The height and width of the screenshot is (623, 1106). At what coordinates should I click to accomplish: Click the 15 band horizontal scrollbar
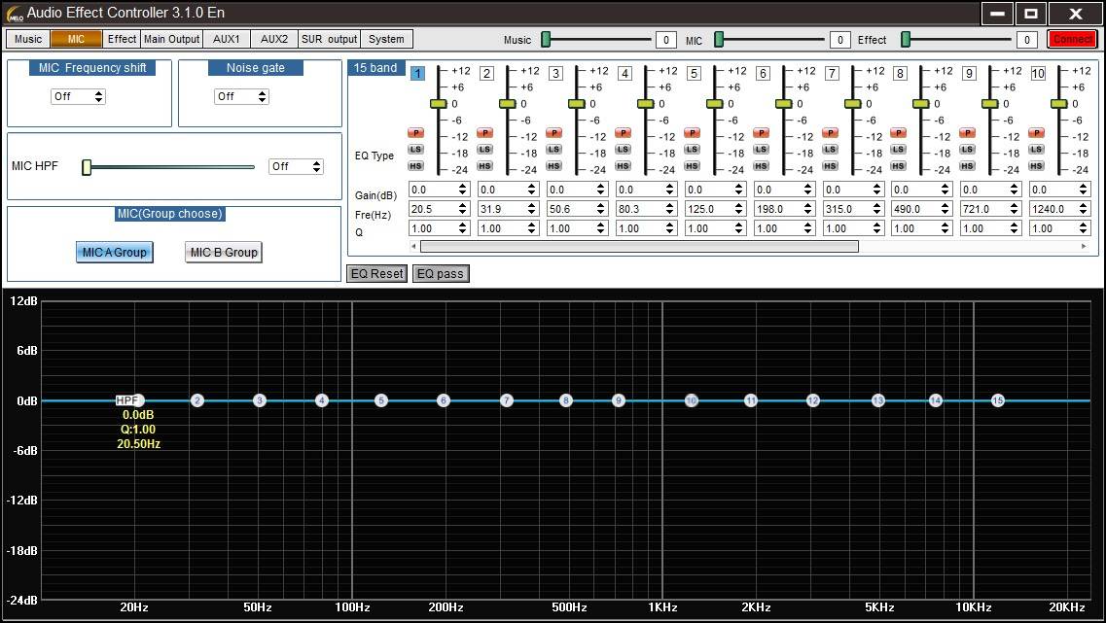pos(639,247)
